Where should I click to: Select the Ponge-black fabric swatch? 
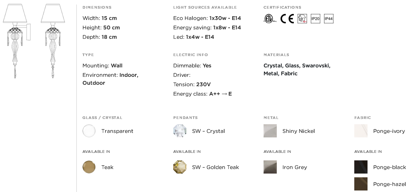click(361, 167)
